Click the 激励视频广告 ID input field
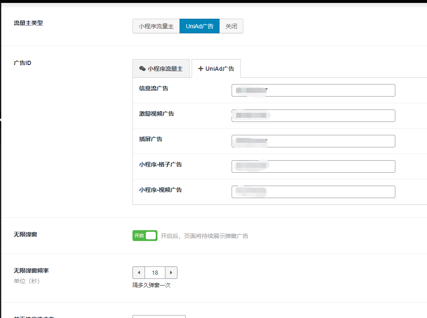427x318 pixels. (x=313, y=115)
